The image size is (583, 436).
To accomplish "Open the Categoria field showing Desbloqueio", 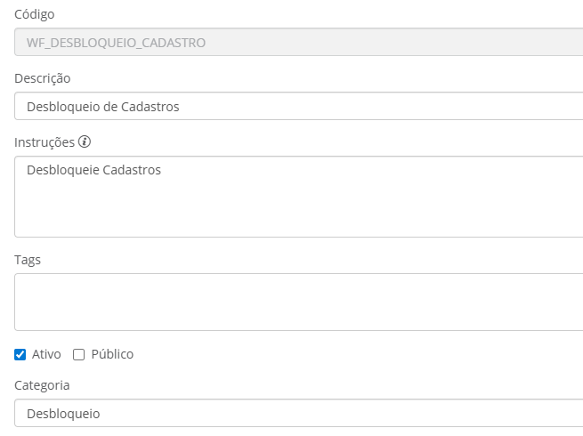I will (299, 413).
